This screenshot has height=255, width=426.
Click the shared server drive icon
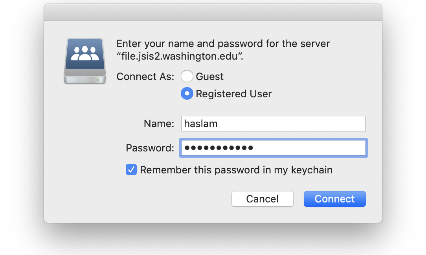click(x=85, y=61)
